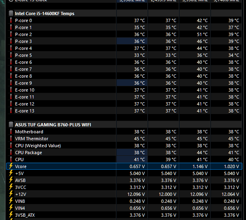Select the VRM Thermistor sensor label

pyautogui.click(x=31, y=139)
